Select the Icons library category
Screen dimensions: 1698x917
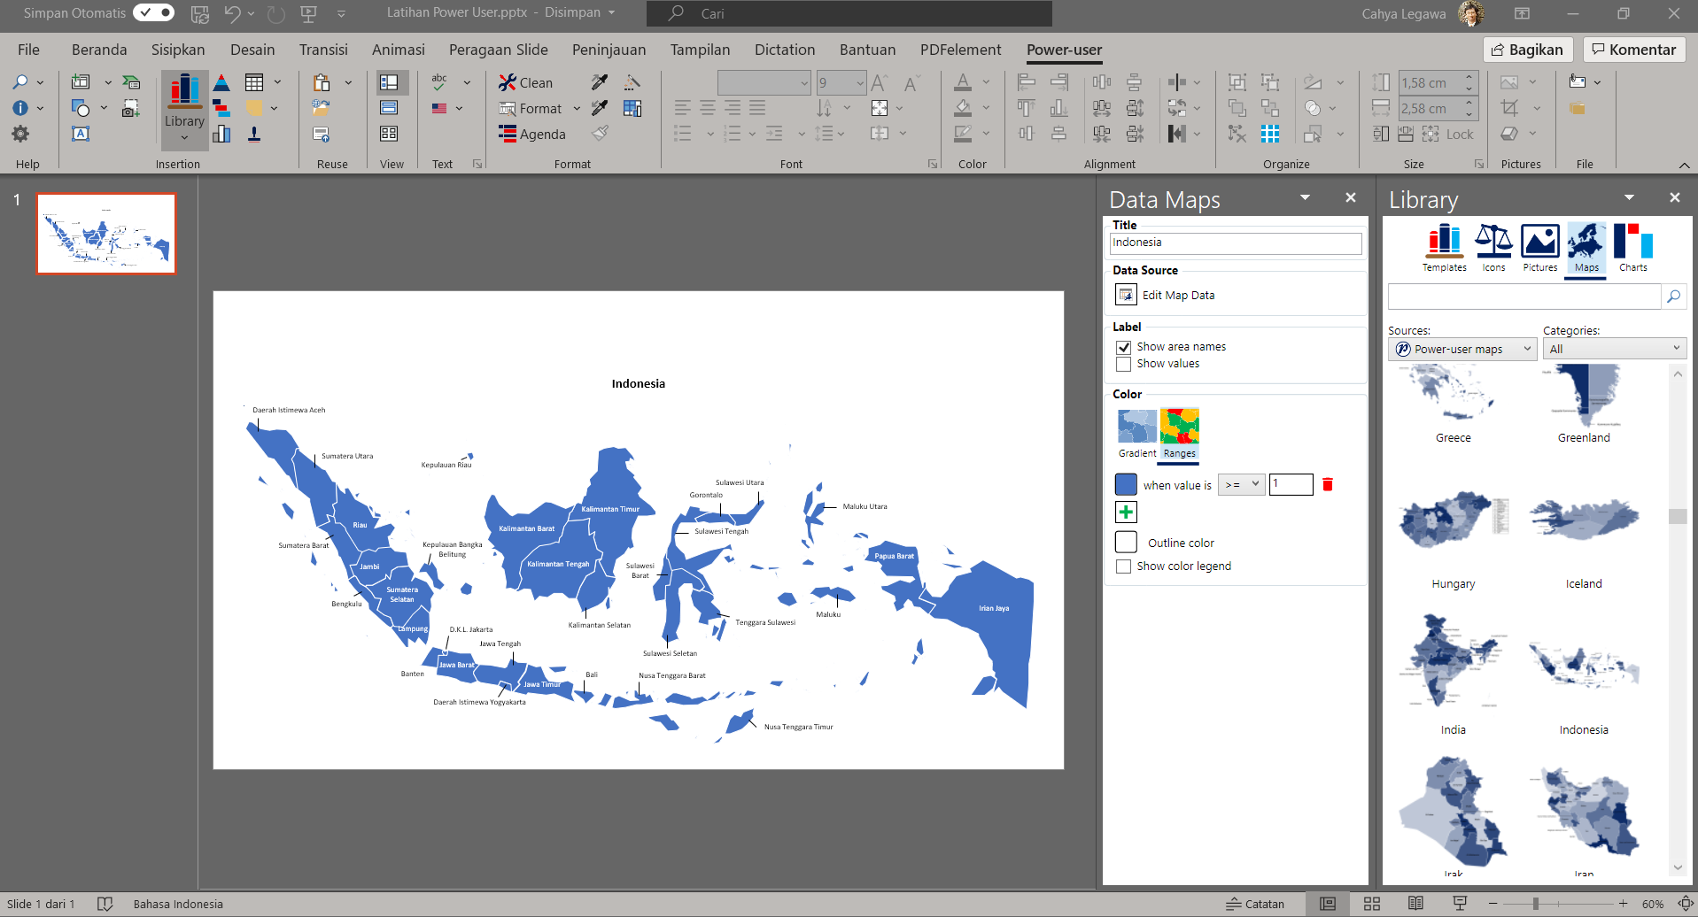(x=1493, y=247)
